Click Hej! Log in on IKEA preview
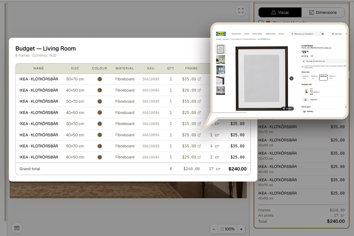This screenshot has height=236, width=354. coord(337,34)
